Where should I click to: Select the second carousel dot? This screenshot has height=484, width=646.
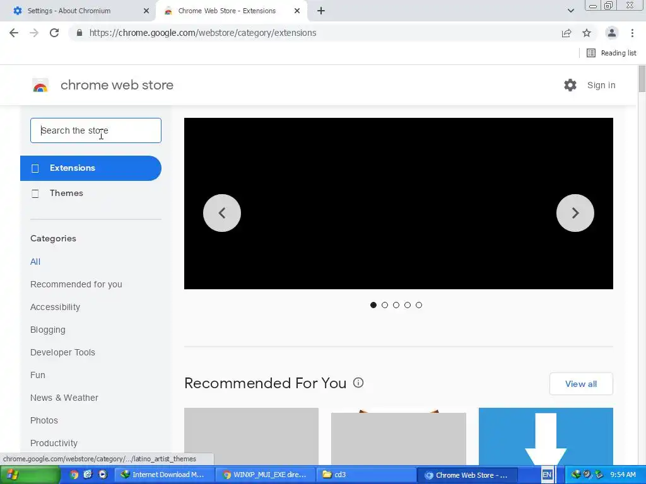click(385, 305)
